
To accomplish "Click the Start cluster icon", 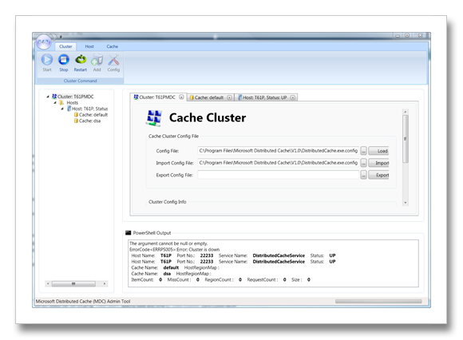I will coord(47,60).
